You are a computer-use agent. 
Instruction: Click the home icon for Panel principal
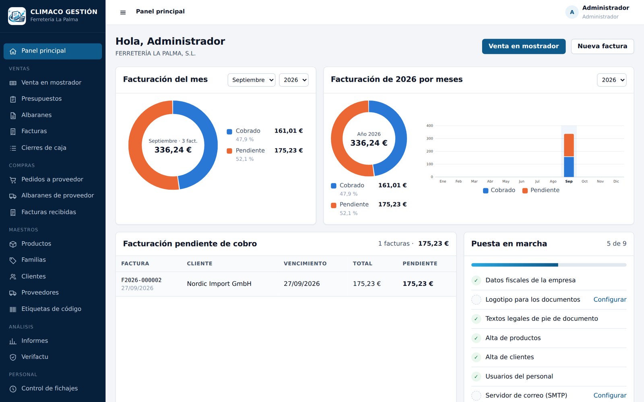[13, 51]
